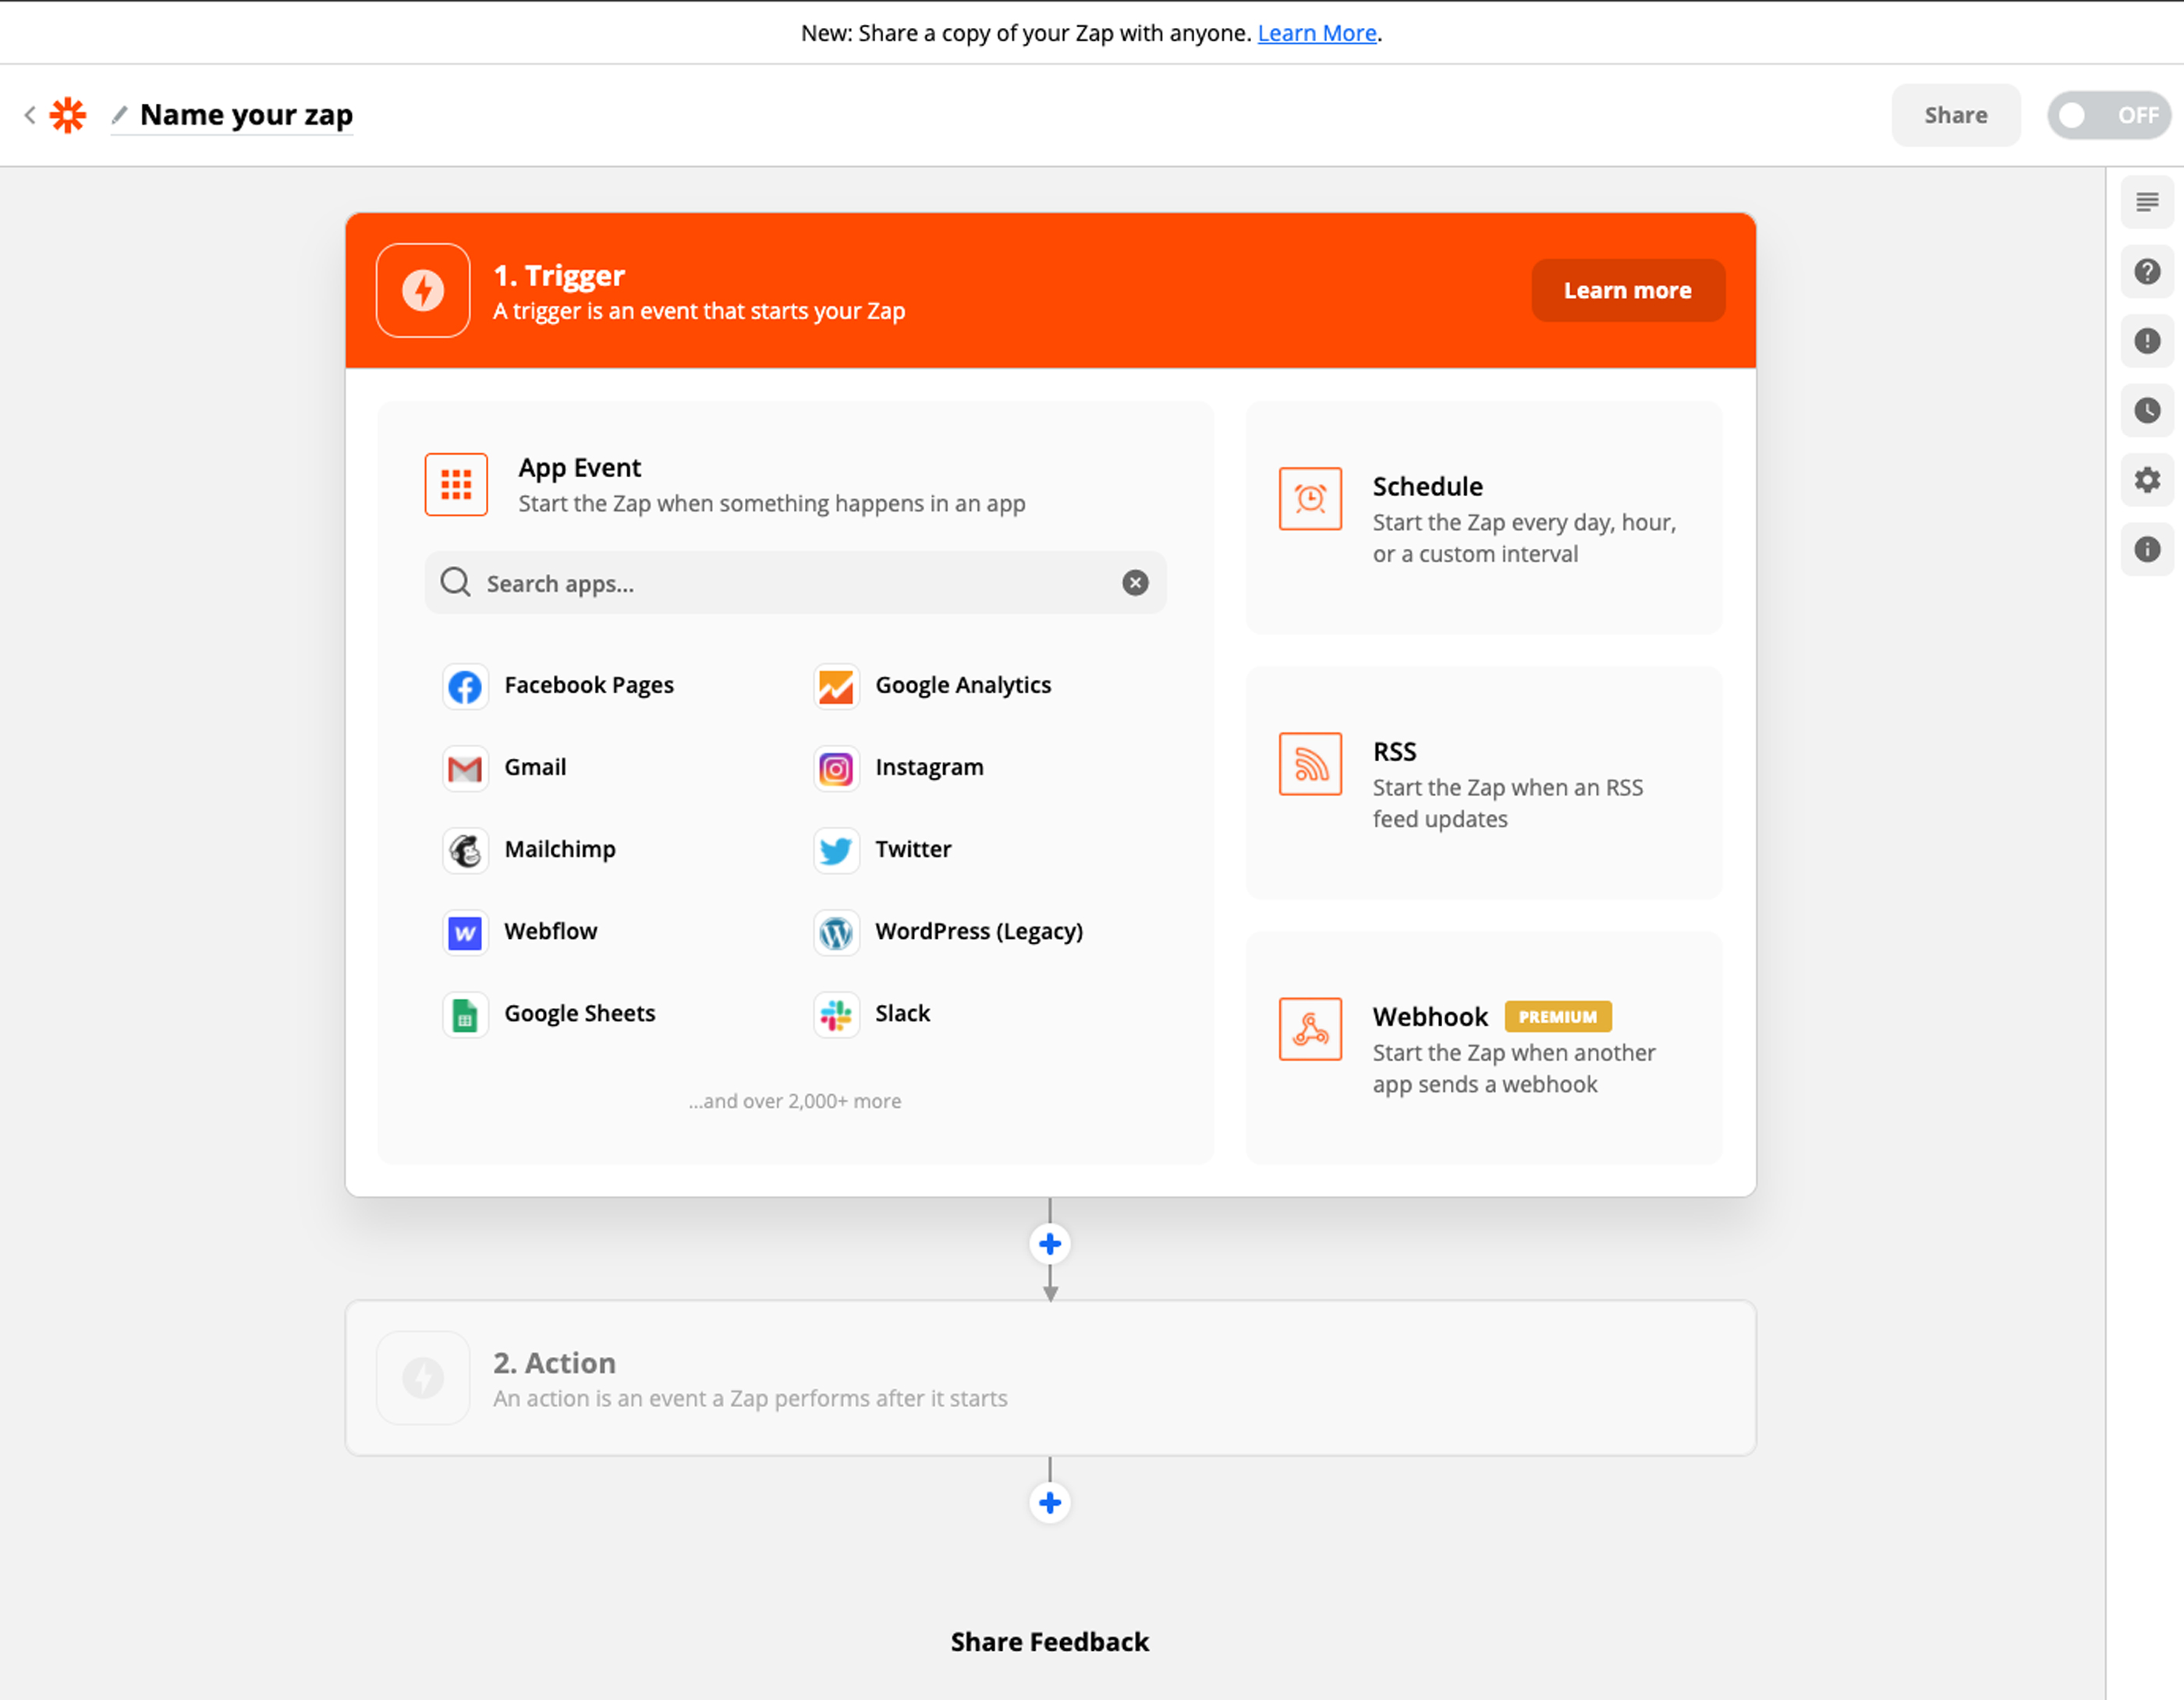This screenshot has height=1700, width=2184.
Task: Select the RSS trigger title
Action: tap(1394, 752)
